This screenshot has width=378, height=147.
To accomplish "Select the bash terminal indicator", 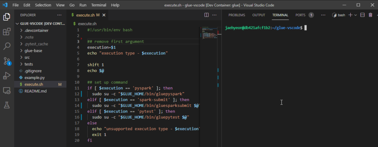I will pos(339,15).
